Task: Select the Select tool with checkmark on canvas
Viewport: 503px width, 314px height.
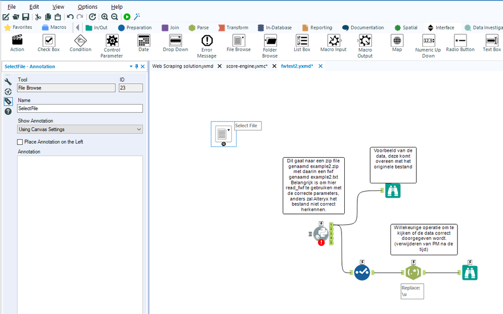Action: point(362,273)
